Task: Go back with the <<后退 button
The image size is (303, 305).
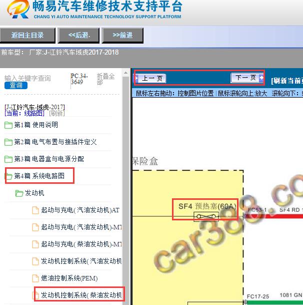Action: pos(79,35)
